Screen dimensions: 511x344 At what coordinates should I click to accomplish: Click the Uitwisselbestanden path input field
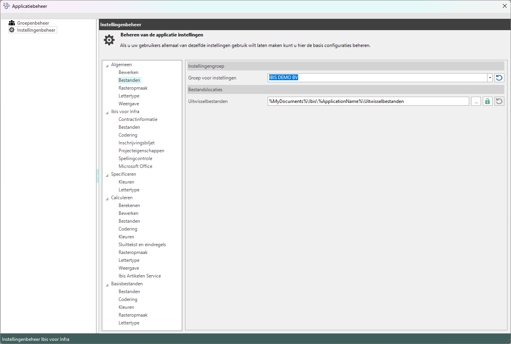coord(368,101)
